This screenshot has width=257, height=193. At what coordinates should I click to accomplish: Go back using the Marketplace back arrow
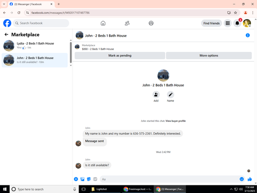[6, 34]
